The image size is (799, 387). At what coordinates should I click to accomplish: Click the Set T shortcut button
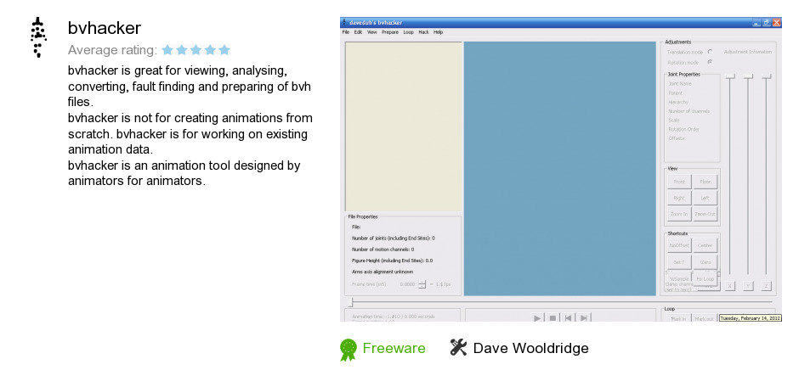pyautogui.click(x=679, y=262)
